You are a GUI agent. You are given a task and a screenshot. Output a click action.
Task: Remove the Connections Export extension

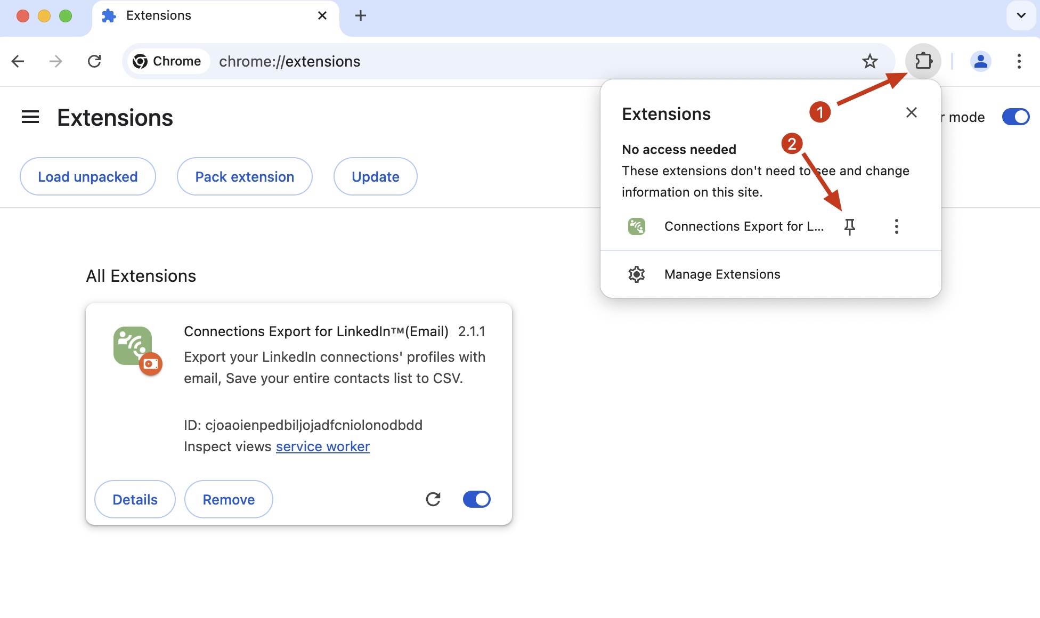click(x=229, y=499)
